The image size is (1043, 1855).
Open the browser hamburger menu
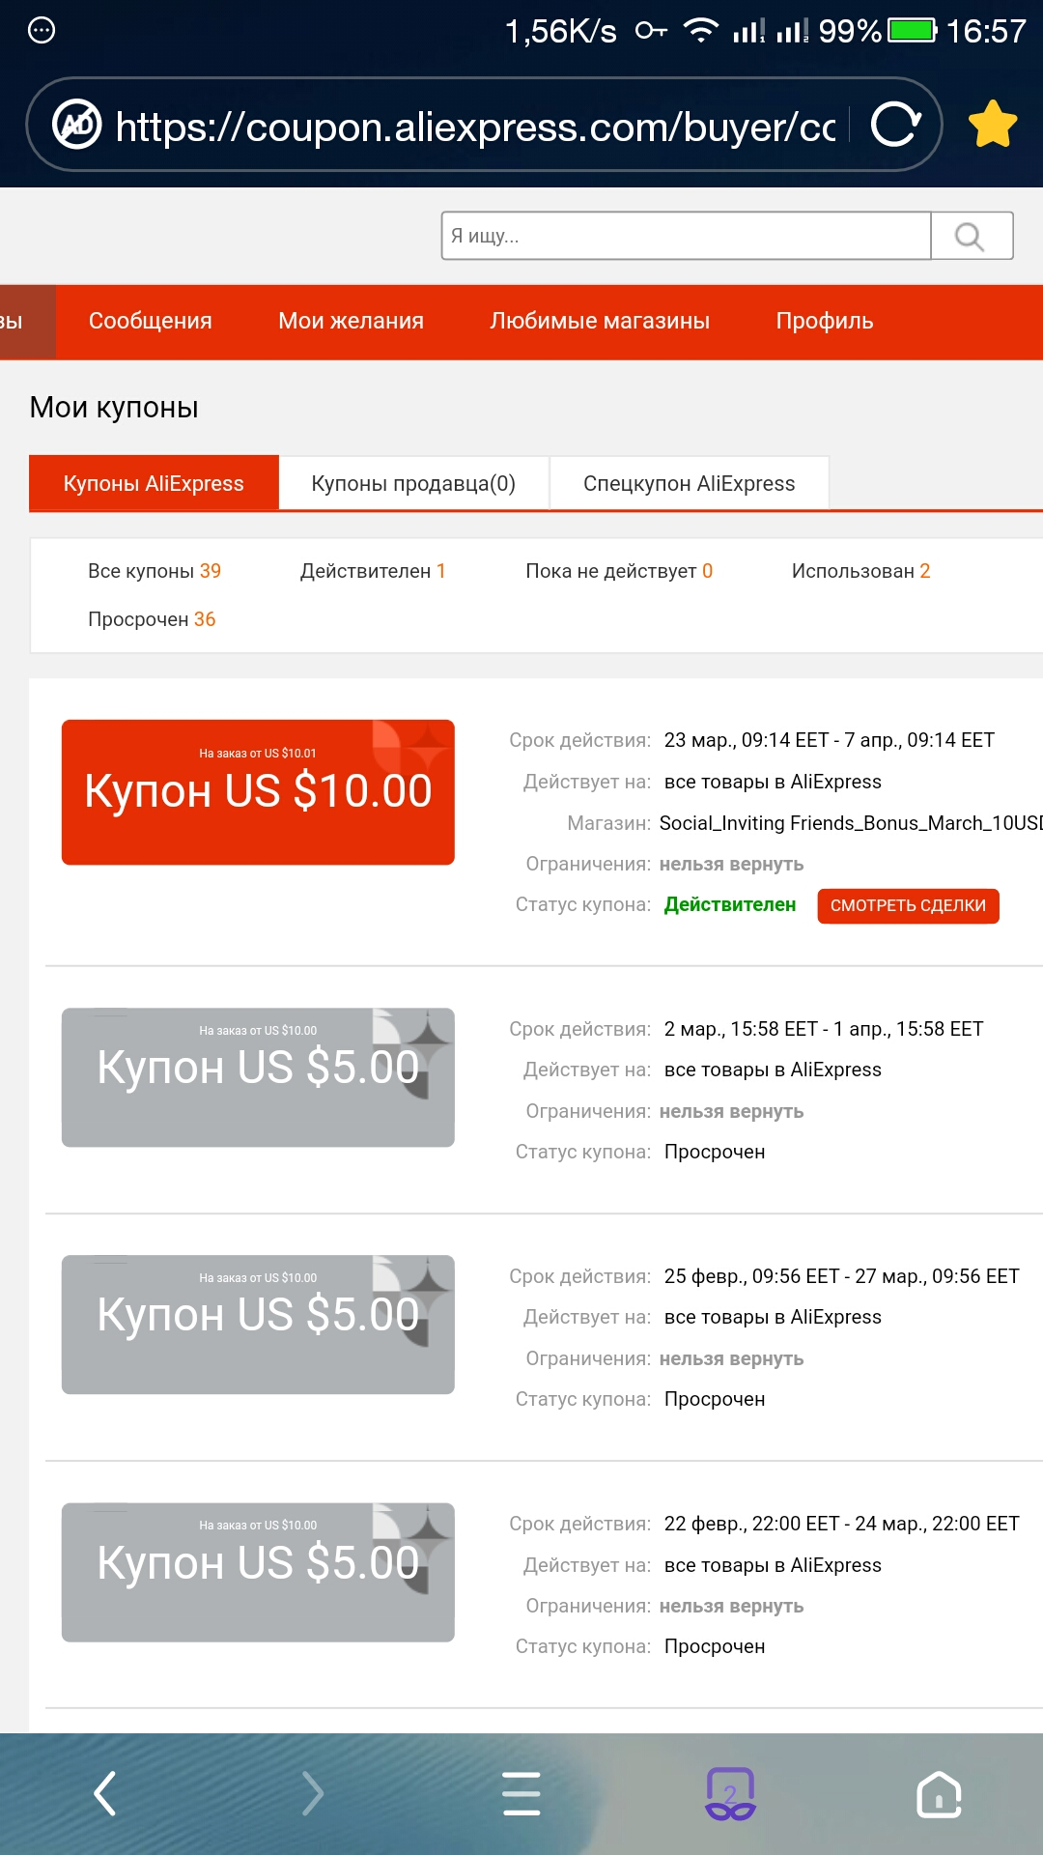521,1793
